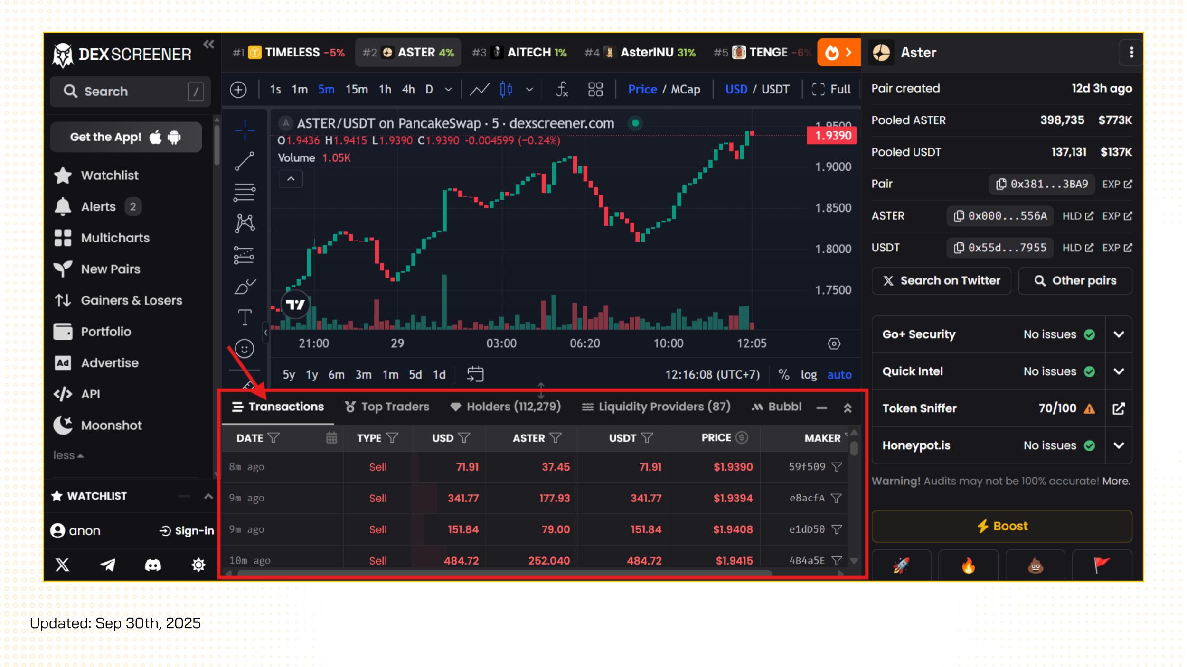Toggle auto scale on chart
Image resolution: width=1187 pixels, height=667 pixels.
(x=839, y=375)
